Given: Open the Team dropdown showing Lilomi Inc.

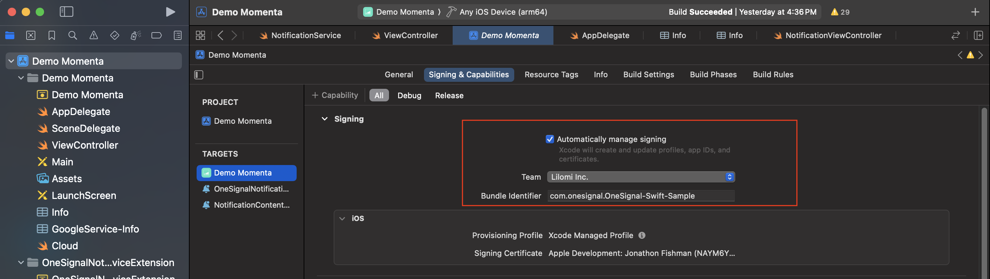Looking at the screenshot, I should (641, 177).
